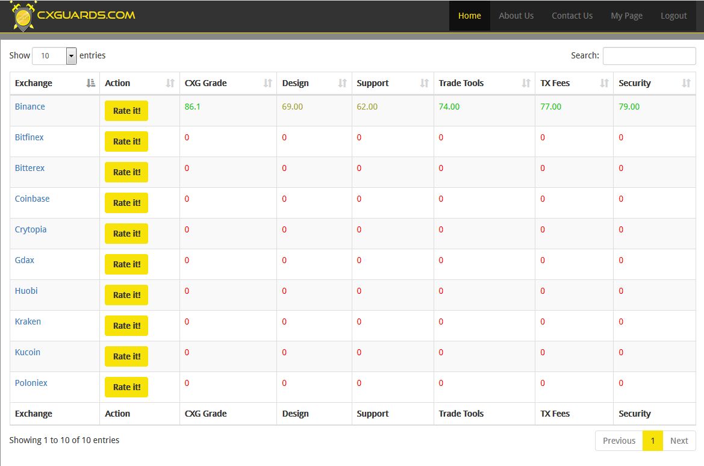Image resolution: width=704 pixels, height=466 pixels.
Task: Select page 1 in pagination
Action: 653,441
